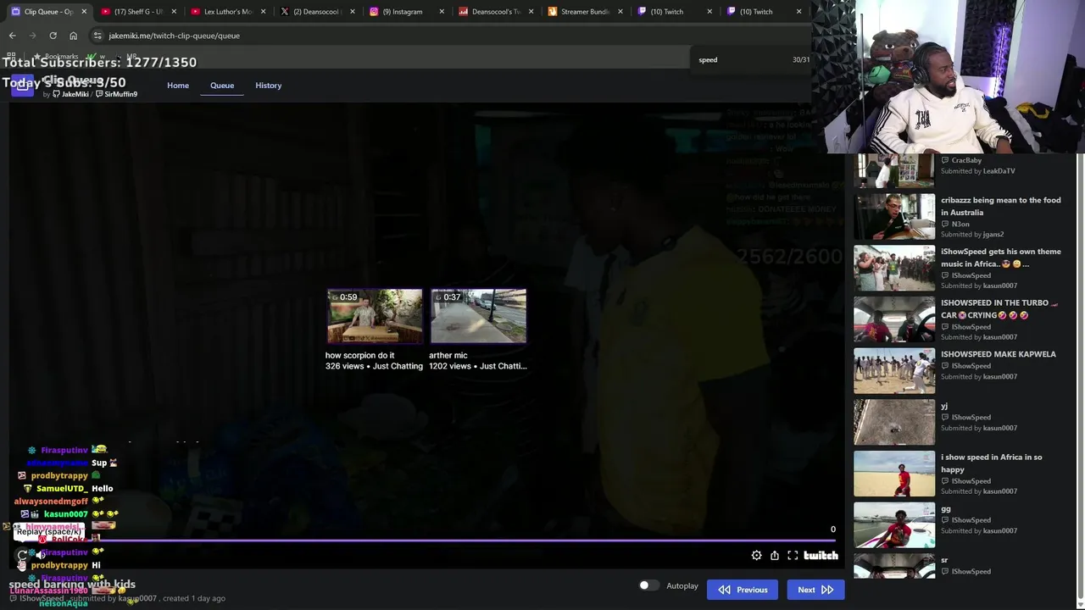Open JakeMiki GitHub link

(x=71, y=94)
